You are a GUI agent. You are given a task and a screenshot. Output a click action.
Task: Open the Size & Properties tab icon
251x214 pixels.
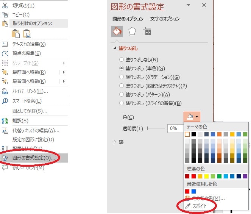(147, 31)
